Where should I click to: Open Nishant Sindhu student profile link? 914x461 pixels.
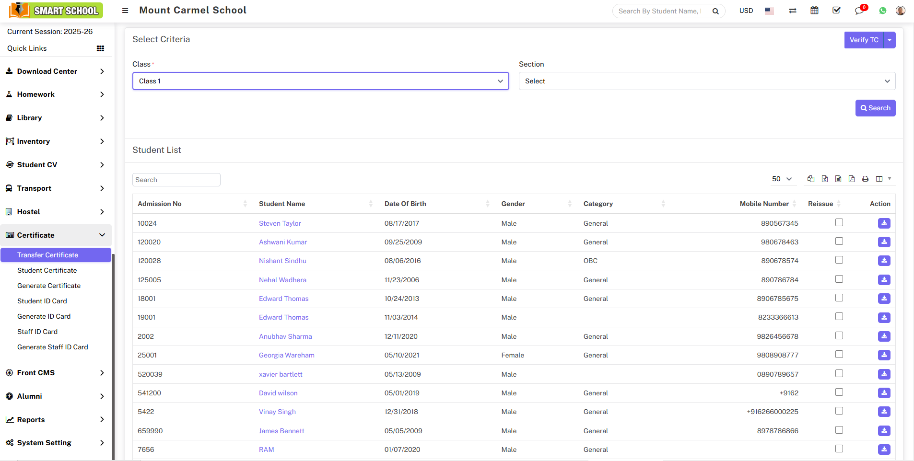(x=282, y=261)
